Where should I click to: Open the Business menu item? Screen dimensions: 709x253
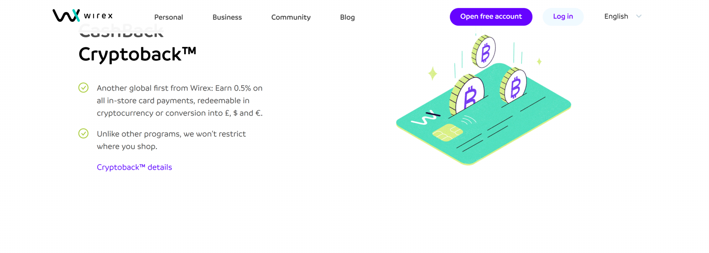[x=227, y=17]
